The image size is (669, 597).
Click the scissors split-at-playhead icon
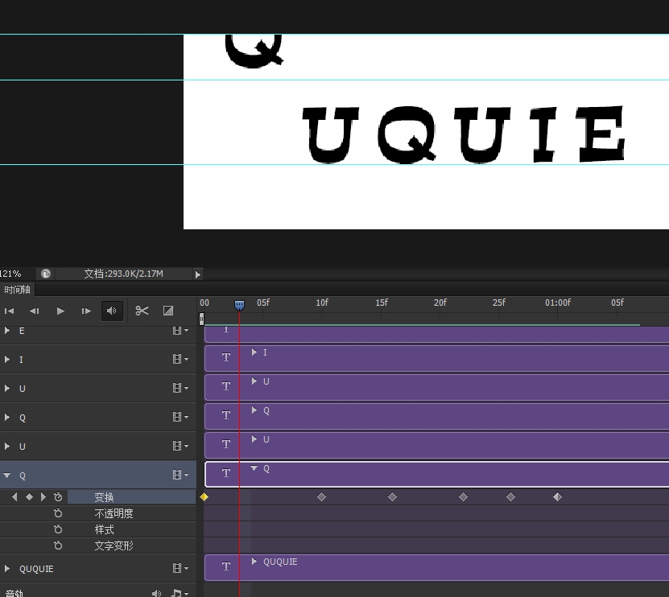pyautogui.click(x=142, y=311)
